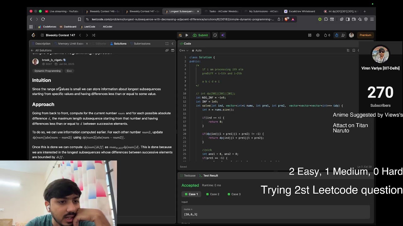Click the browser back arrow
The width and height of the screenshot is (403, 226).
click(x=31, y=19)
